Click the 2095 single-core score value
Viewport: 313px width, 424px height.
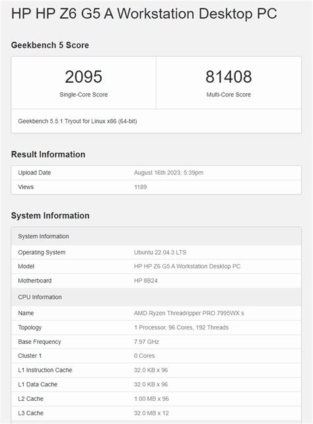point(83,77)
